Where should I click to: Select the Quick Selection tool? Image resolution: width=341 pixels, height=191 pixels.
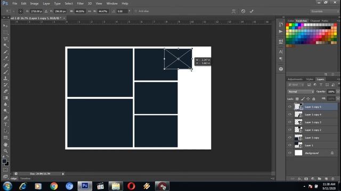(5, 46)
